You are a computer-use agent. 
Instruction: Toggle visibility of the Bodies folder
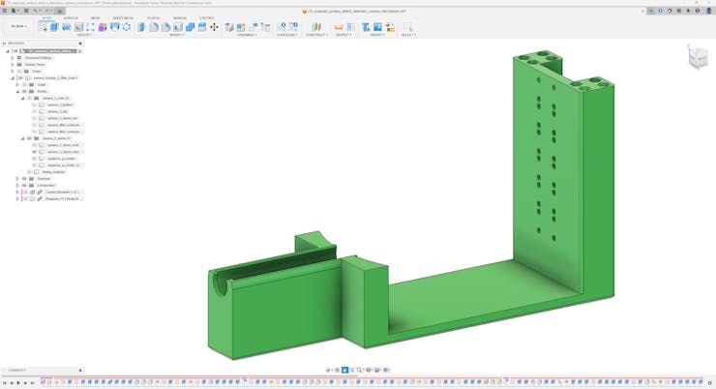(24, 91)
